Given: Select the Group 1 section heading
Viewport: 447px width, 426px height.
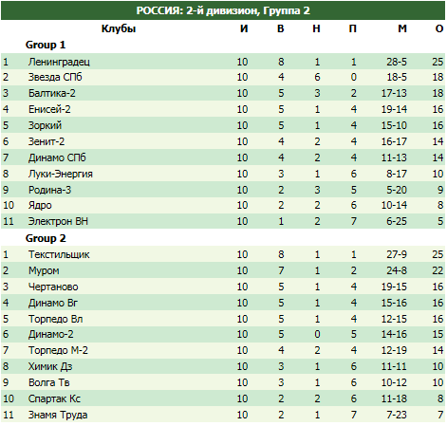Looking at the screenshot, I should click(46, 45).
